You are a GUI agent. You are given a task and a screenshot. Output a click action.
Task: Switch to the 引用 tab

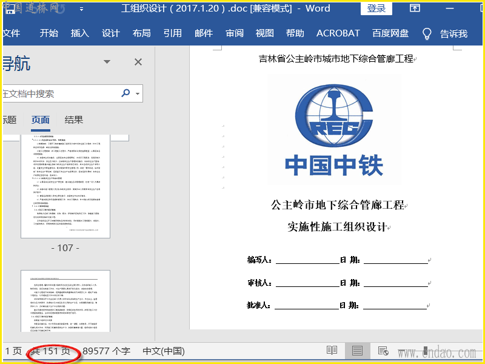coord(173,33)
